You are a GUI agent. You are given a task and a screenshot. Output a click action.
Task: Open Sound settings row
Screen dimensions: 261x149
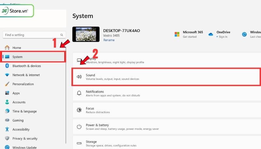[x=167, y=77]
